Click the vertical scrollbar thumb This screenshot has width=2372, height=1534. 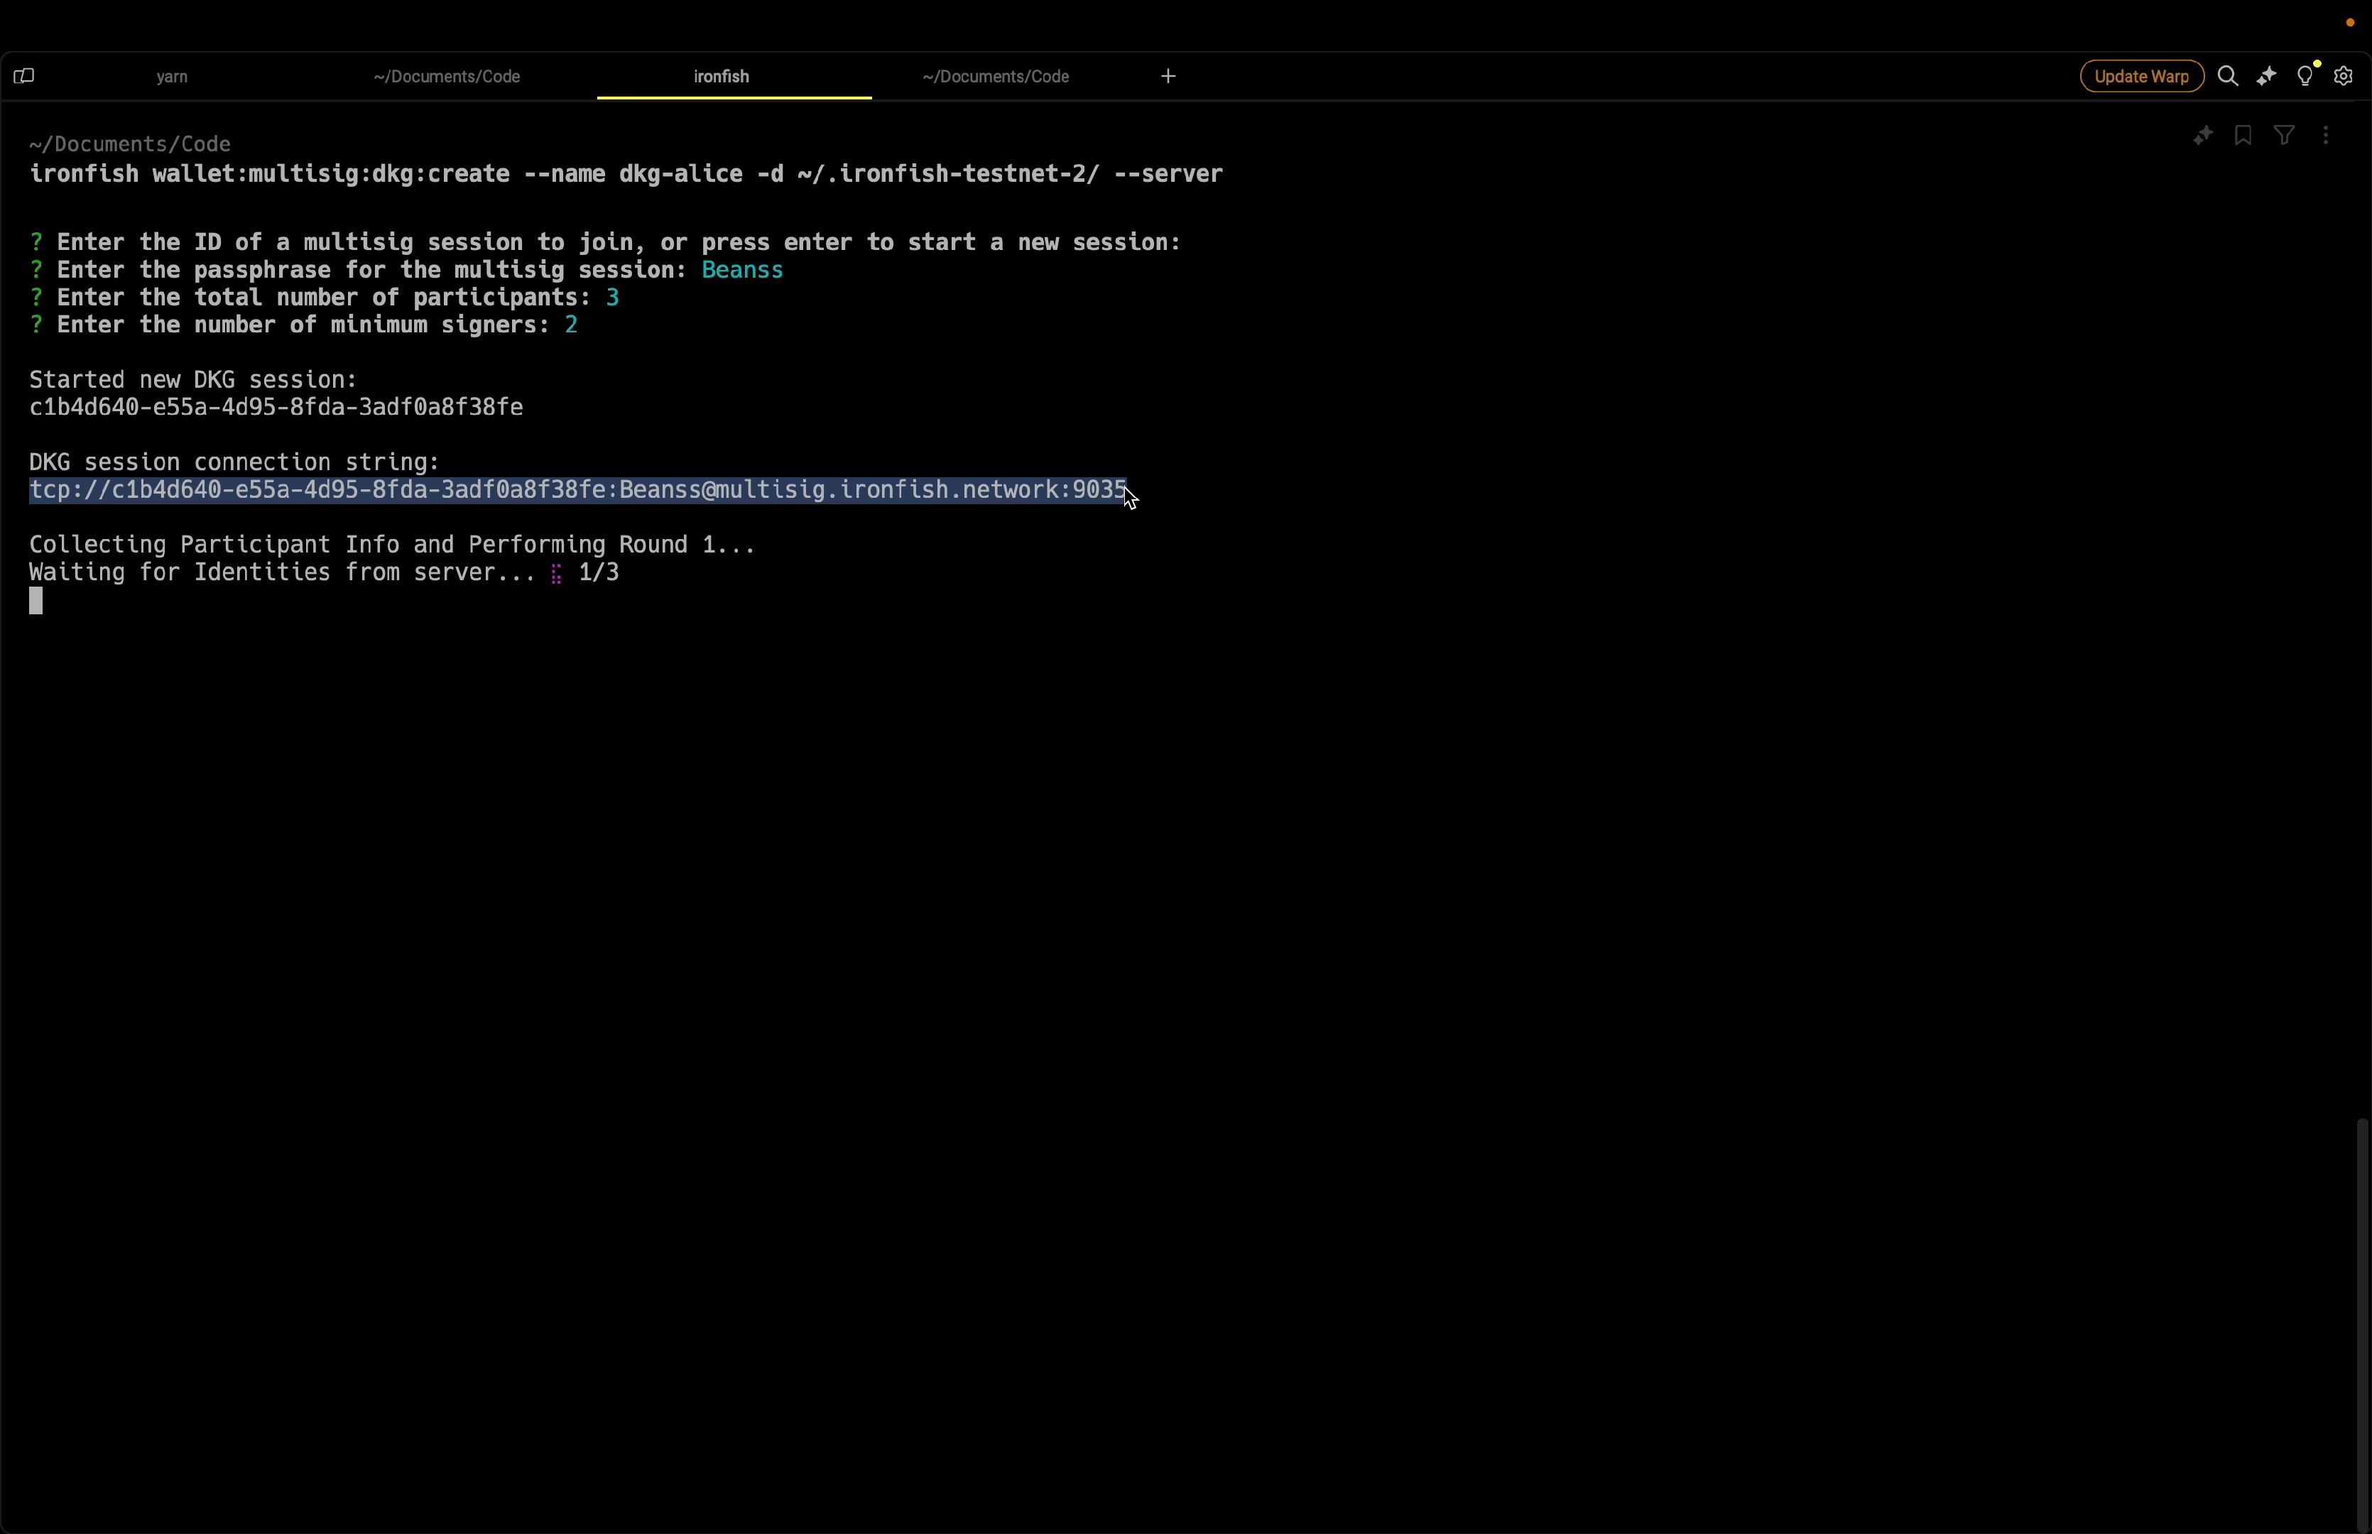2361,1323
